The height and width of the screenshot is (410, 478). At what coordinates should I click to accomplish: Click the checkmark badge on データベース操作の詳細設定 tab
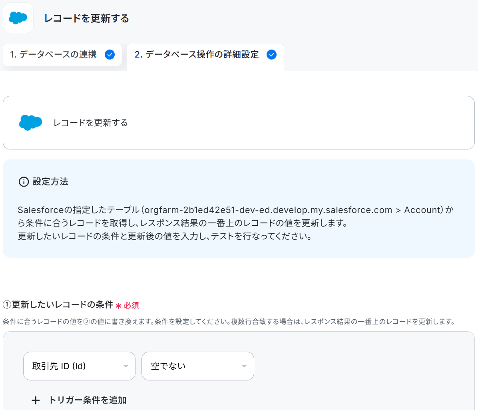pyautogui.click(x=271, y=55)
